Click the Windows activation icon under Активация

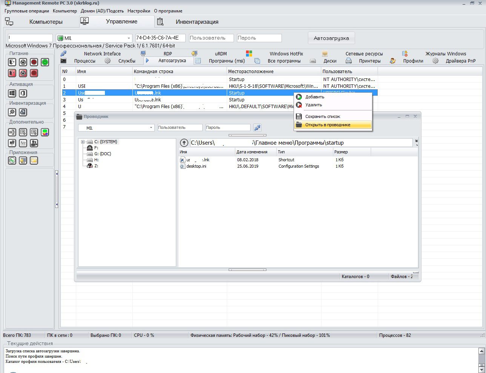click(x=12, y=93)
